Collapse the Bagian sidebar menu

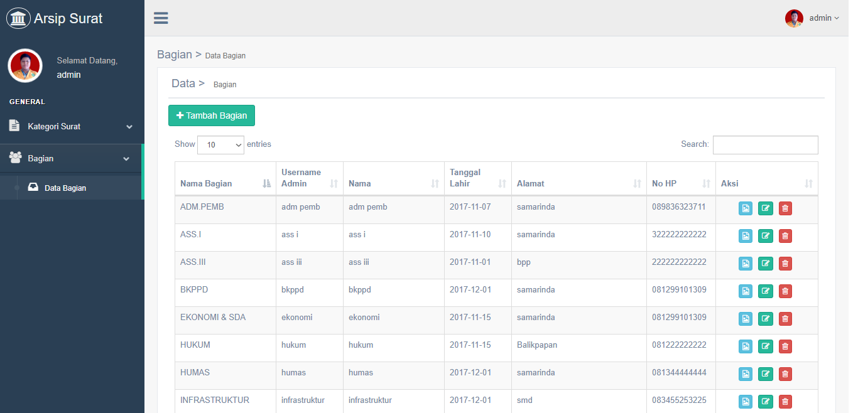pos(72,159)
